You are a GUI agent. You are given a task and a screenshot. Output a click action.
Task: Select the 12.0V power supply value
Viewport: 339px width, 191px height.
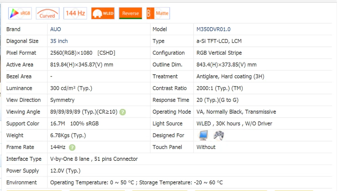pyautogui.click(x=65, y=171)
